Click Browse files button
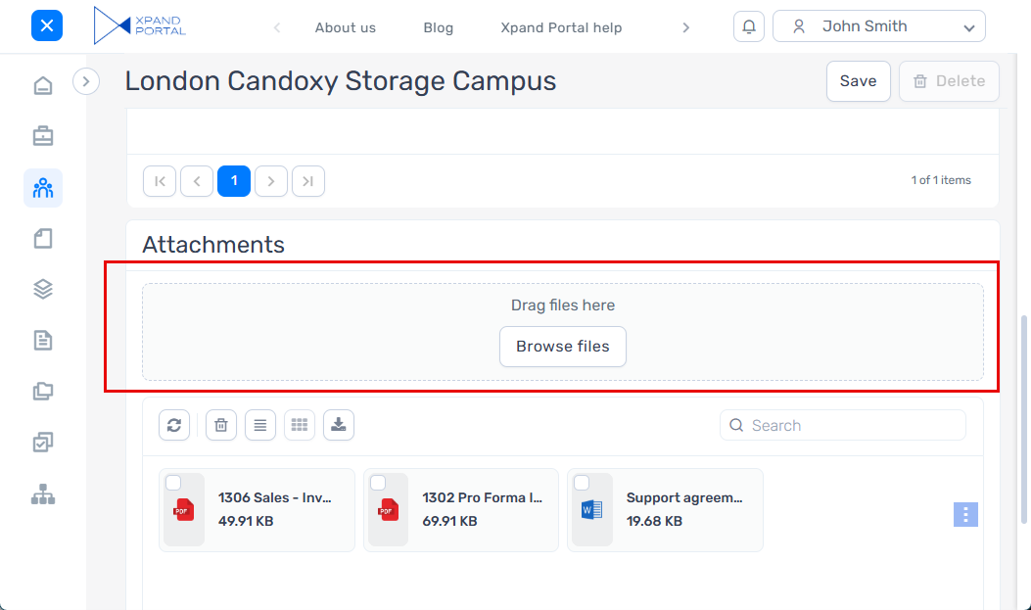The width and height of the screenshot is (1031, 610). (x=563, y=347)
